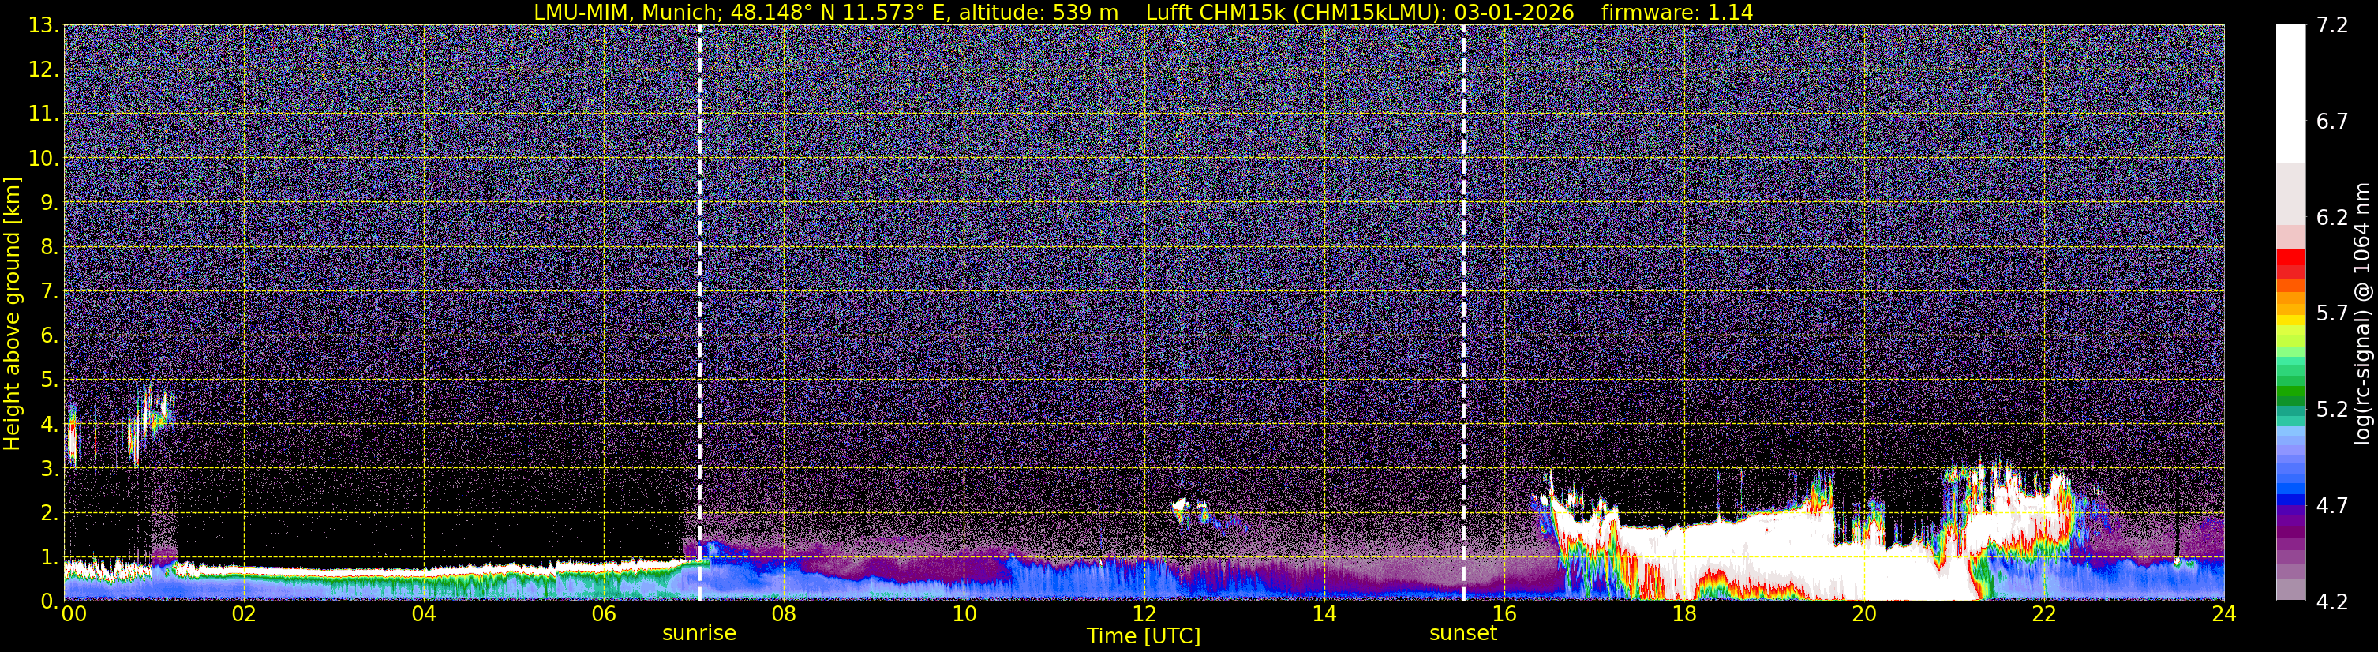Click the sunrise label below the time axis
Screen dimensions: 2378x652
coord(698,634)
